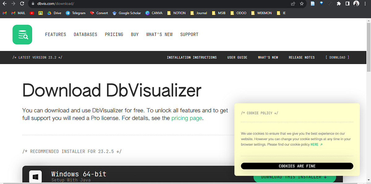This screenshot has width=371, height=184.
Task: Click the DOWNLOAD THIS INSTALLER button
Action: coord(295,177)
